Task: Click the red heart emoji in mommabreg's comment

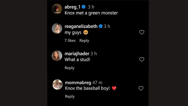Action: (x=114, y=88)
